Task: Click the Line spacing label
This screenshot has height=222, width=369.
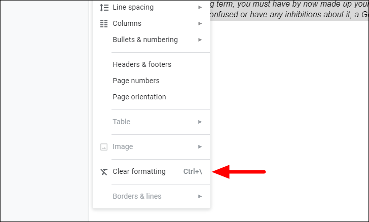Action: click(x=133, y=7)
